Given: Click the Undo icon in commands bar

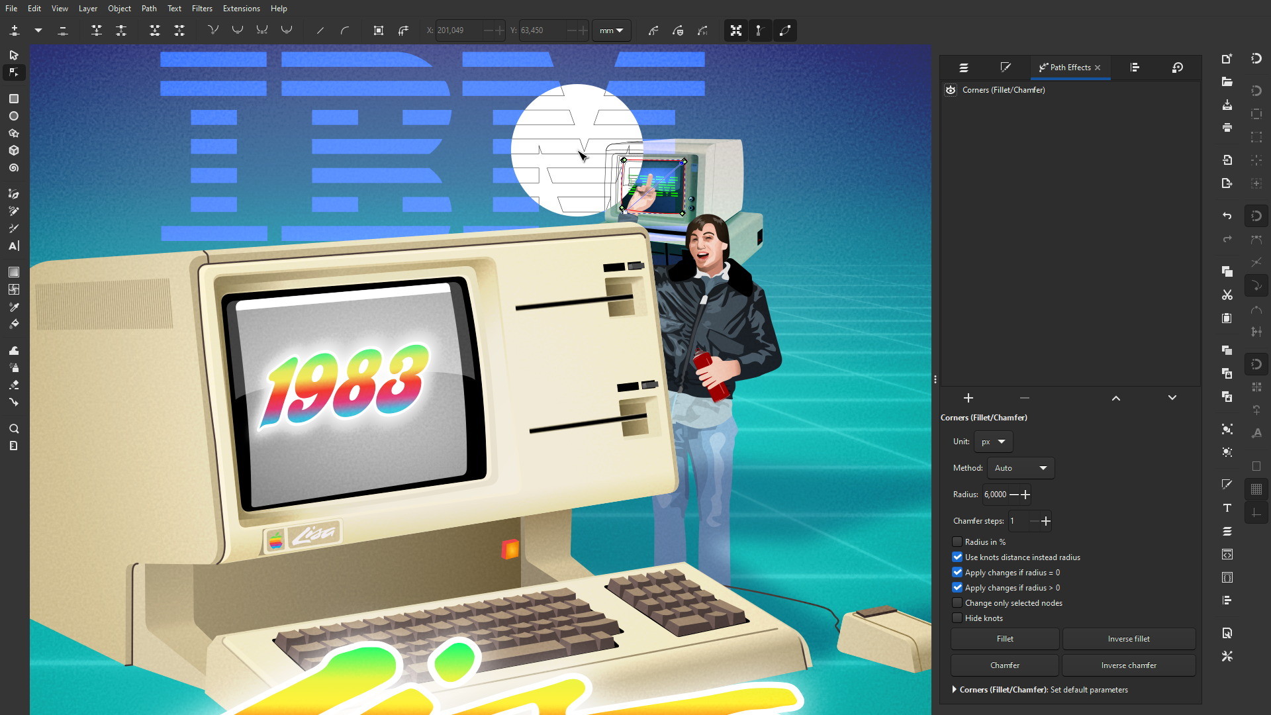Looking at the screenshot, I should tap(1227, 216).
